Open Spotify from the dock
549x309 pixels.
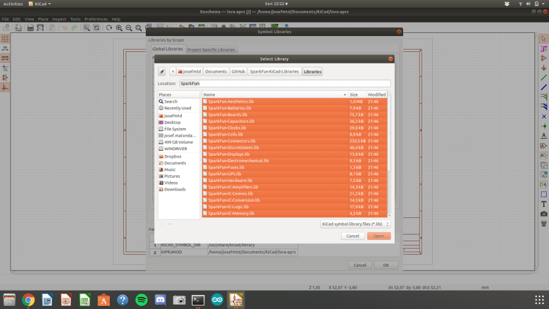tap(142, 300)
